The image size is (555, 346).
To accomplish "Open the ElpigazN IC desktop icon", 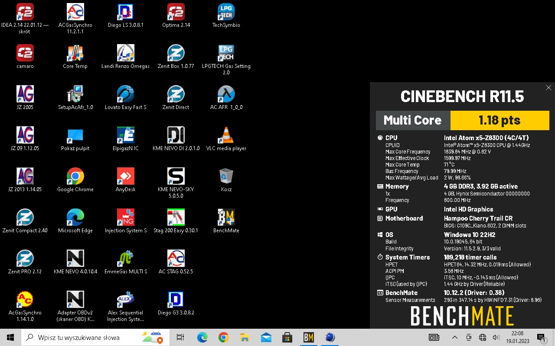I will tap(125, 135).
